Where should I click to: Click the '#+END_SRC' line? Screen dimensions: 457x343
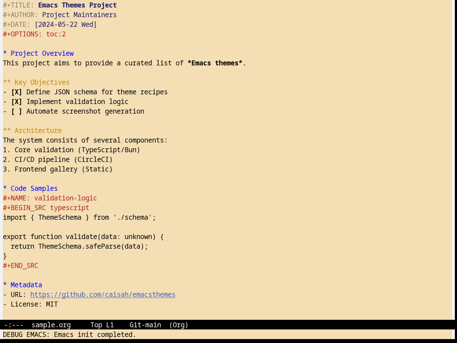coord(21,266)
